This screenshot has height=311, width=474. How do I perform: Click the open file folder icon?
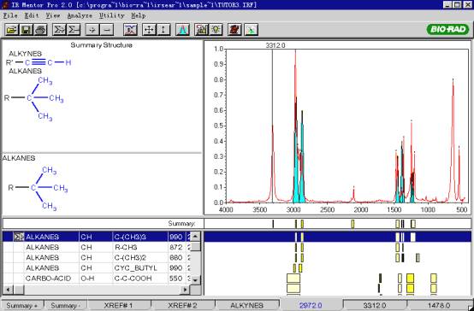pyautogui.click(x=12, y=30)
